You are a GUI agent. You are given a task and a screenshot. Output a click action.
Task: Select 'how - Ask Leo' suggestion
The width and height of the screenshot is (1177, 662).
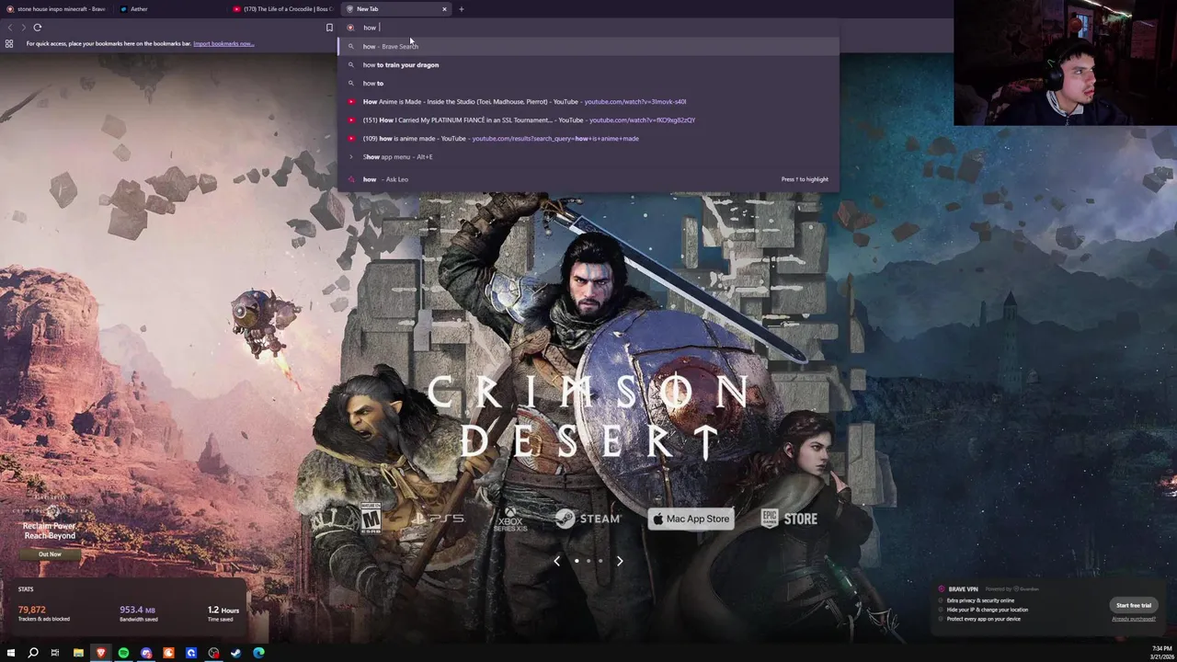click(588, 179)
